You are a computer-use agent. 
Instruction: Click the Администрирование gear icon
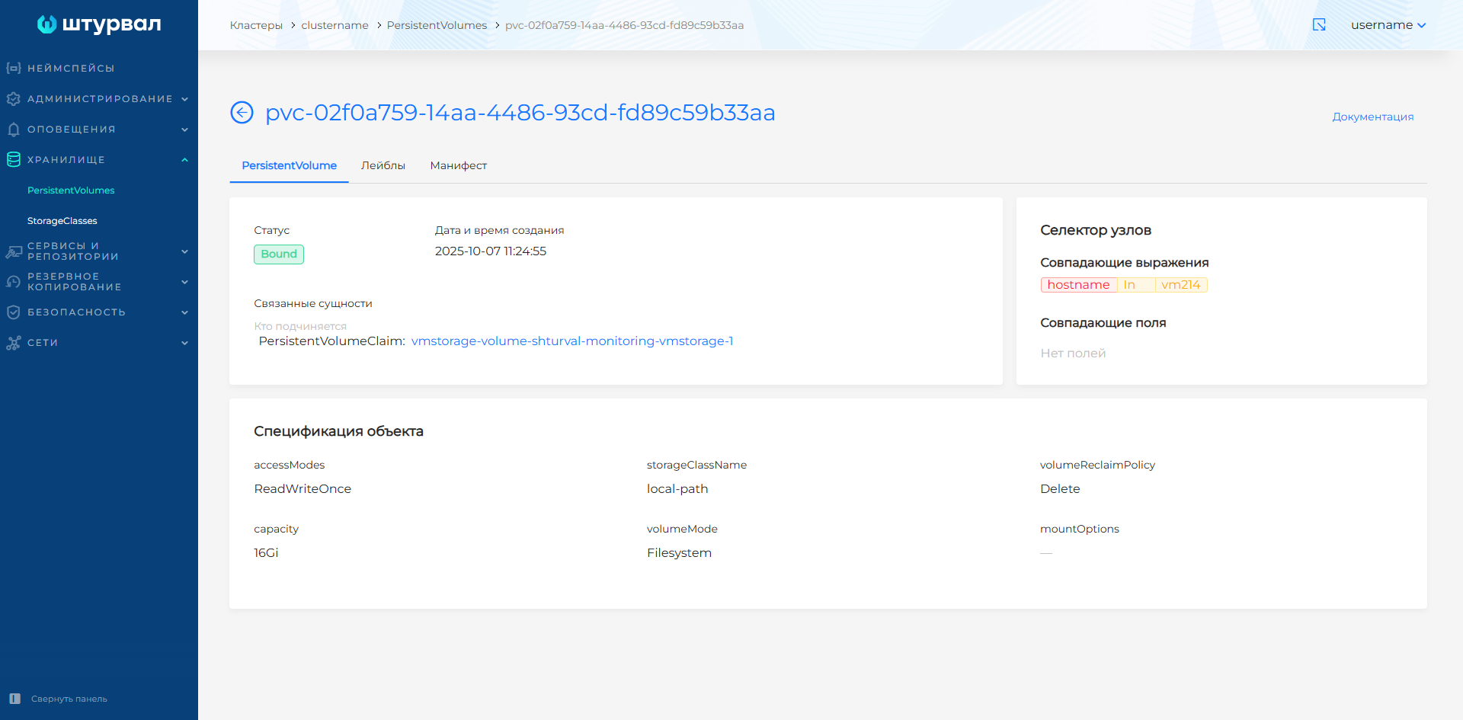[x=13, y=99]
